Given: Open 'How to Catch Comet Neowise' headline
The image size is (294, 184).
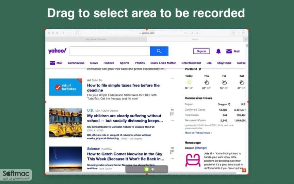Looking at the screenshot, I should [126, 156].
